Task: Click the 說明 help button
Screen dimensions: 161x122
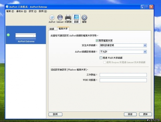Action: point(55,114)
